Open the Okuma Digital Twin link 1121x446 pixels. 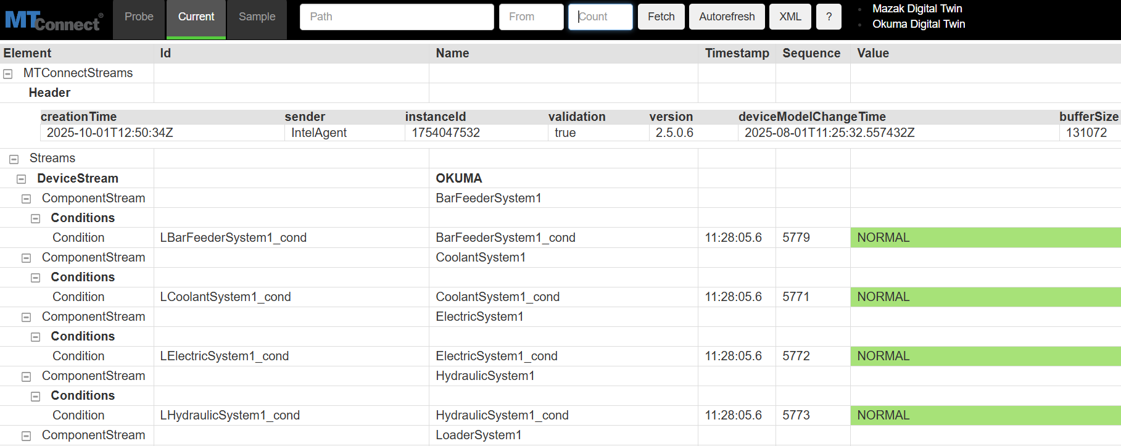point(918,24)
